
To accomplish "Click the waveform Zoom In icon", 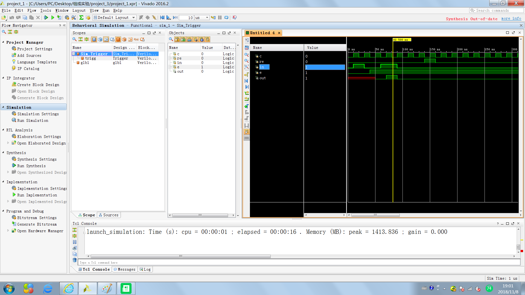I will point(247,54).
